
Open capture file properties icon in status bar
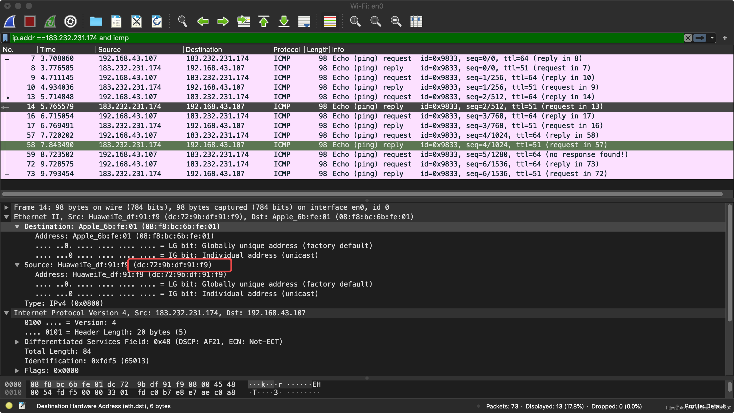[x=22, y=406]
